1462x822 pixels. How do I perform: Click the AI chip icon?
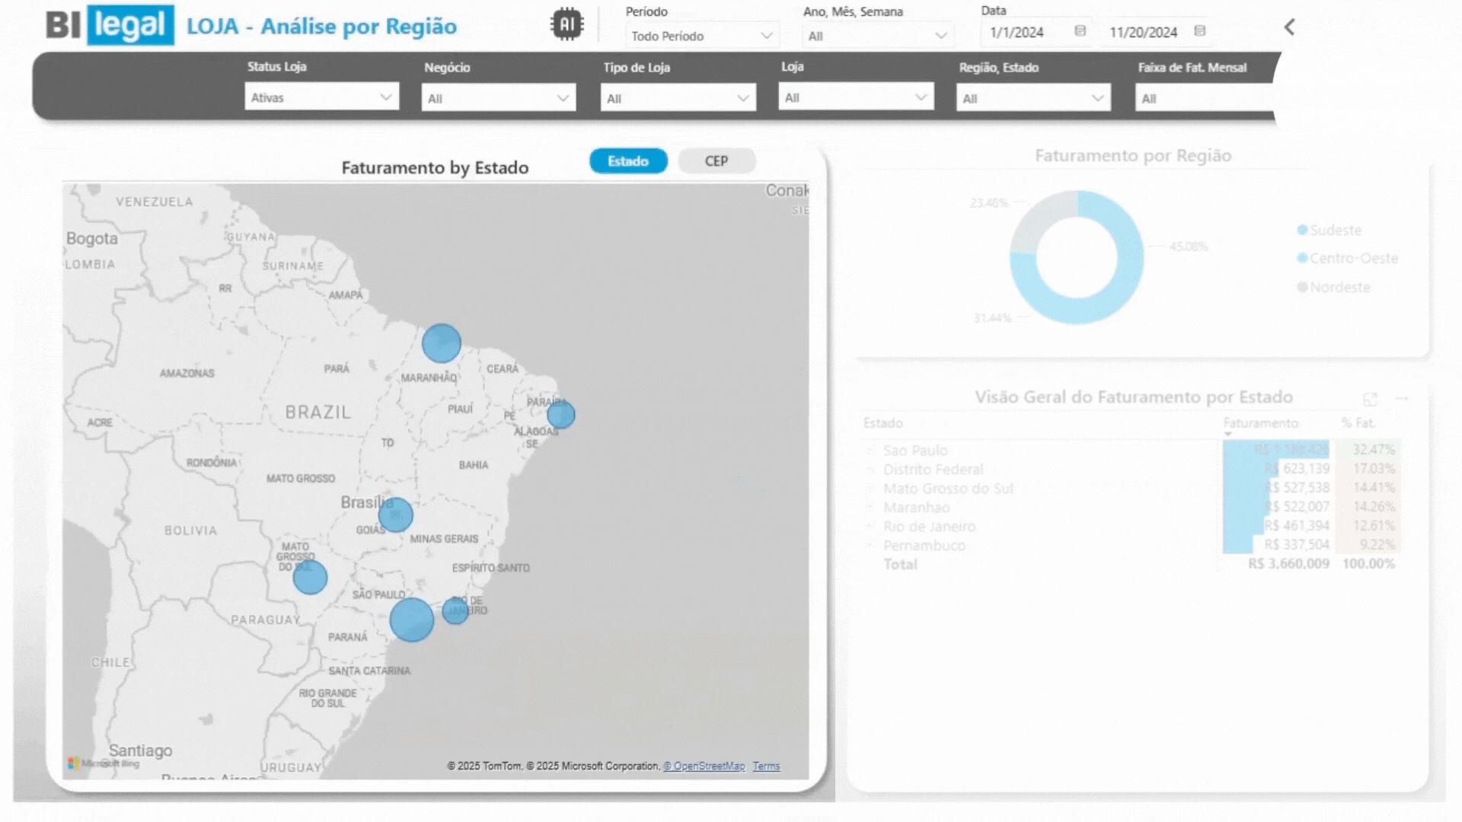click(x=567, y=24)
